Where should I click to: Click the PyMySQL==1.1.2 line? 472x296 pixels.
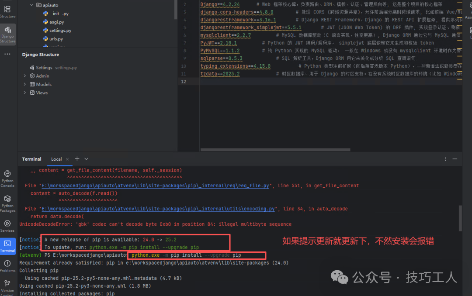pos(220,51)
